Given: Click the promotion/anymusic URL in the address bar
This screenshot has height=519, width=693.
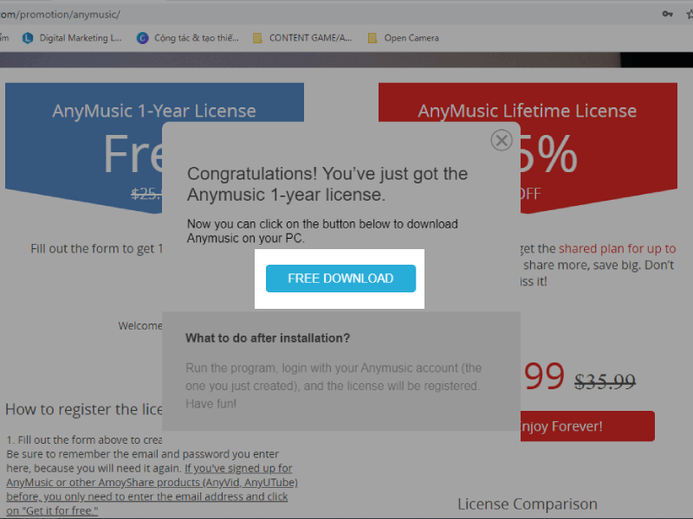Looking at the screenshot, I should pos(60,15).
